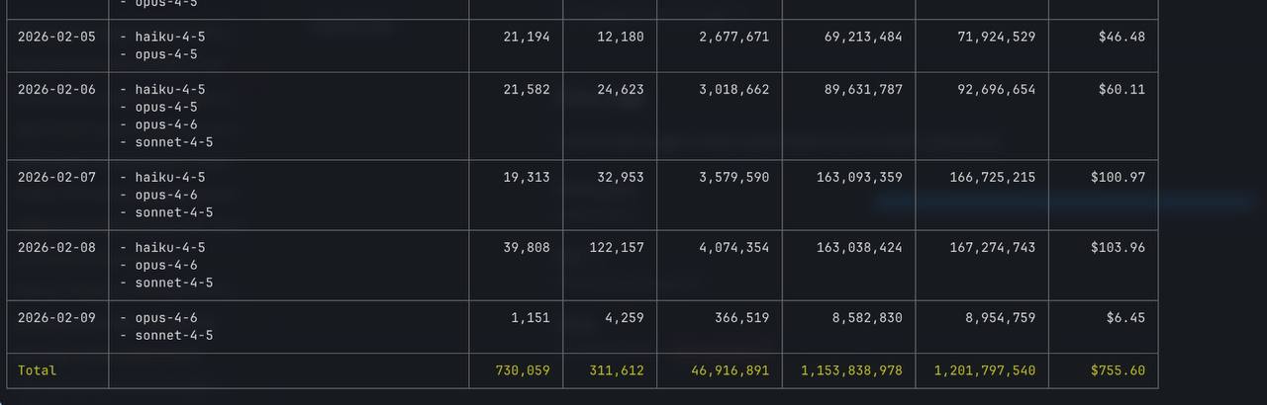The image size is (1267, 405).
Task: Select the $100.97 cost value
Action: point(1118,177)
